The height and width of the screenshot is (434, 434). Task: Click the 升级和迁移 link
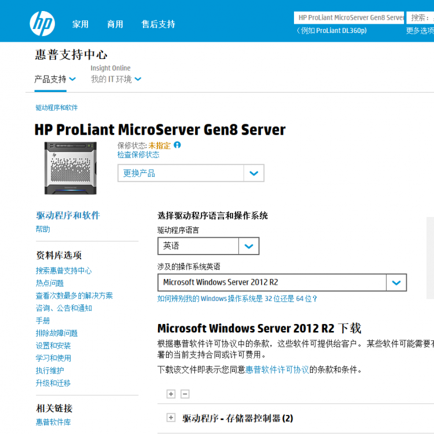click(x=53, y=383)
